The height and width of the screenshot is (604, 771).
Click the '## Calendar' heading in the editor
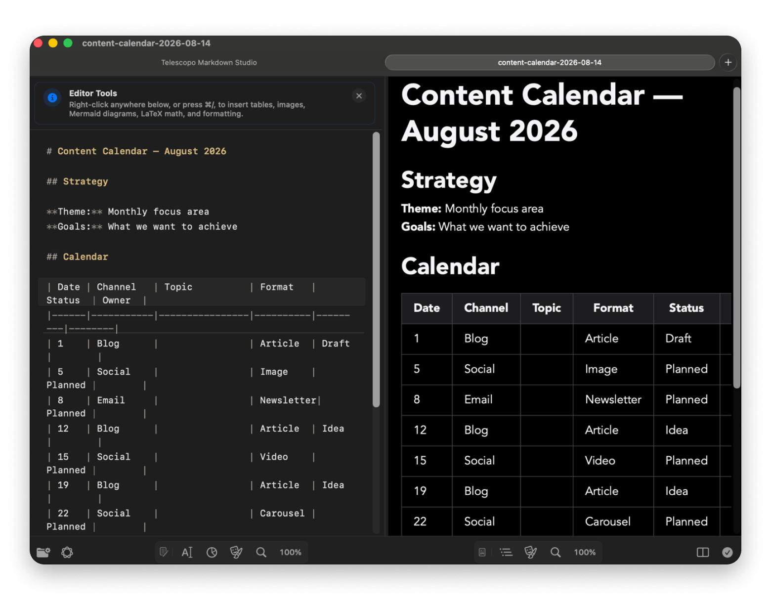(x=77, y=257)
